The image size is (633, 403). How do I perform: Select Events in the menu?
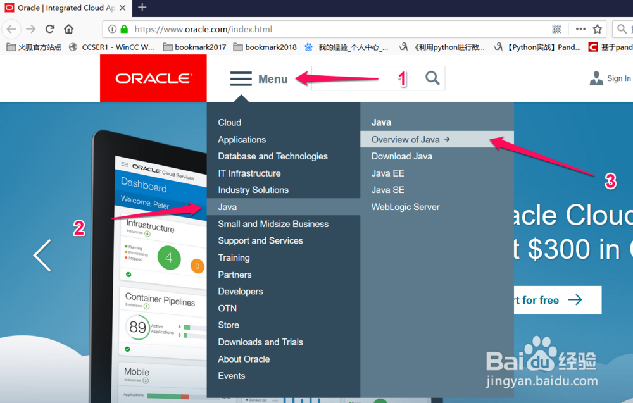(x=231, y=376)
